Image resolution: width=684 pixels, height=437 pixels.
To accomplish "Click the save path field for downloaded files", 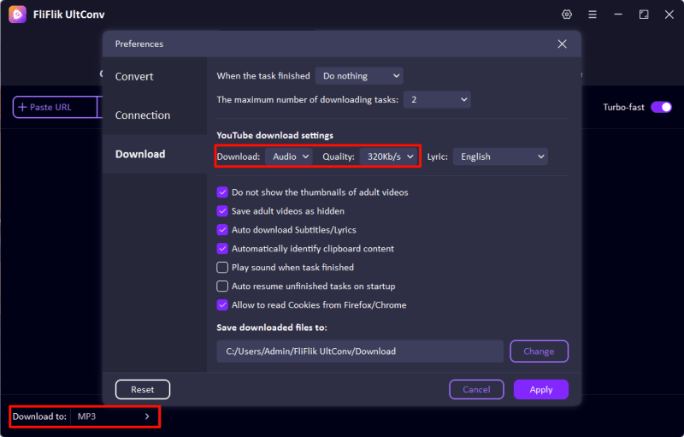I will pos(359,351).
